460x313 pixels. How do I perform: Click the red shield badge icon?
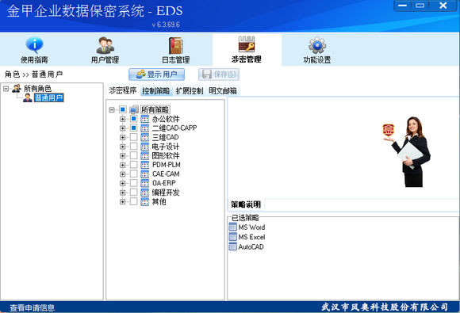388,130
